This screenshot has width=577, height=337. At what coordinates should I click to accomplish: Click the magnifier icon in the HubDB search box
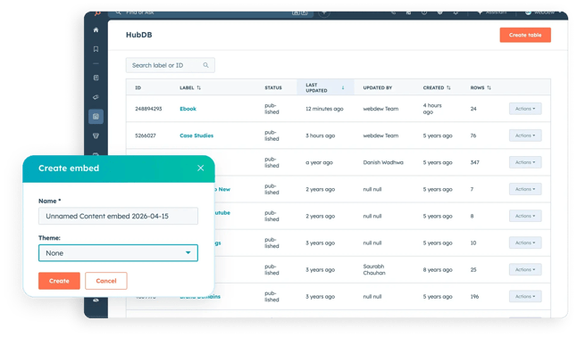(x=205, y=65)
